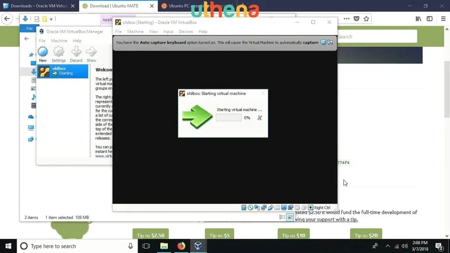Click the browser page vertical scrollbar
450x253 pixels.
[447, 89]
